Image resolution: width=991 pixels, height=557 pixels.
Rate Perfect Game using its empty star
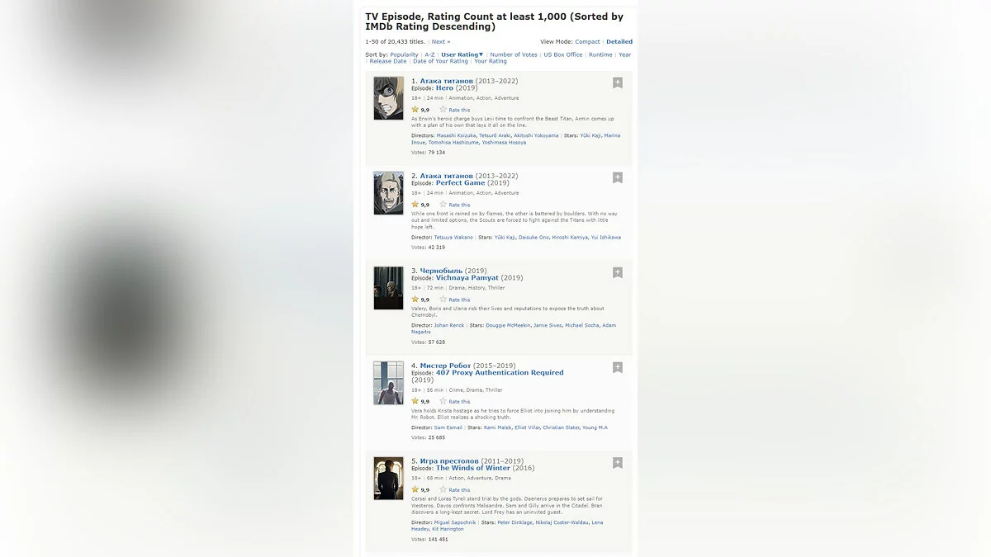443,204
